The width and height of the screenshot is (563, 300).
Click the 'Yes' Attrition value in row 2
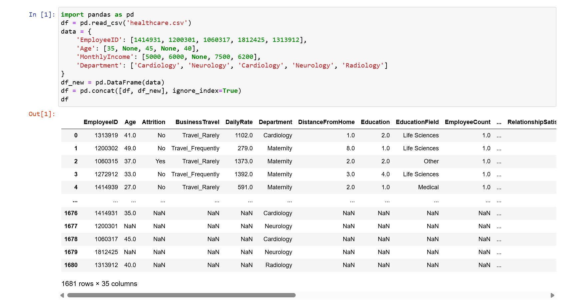160,161
